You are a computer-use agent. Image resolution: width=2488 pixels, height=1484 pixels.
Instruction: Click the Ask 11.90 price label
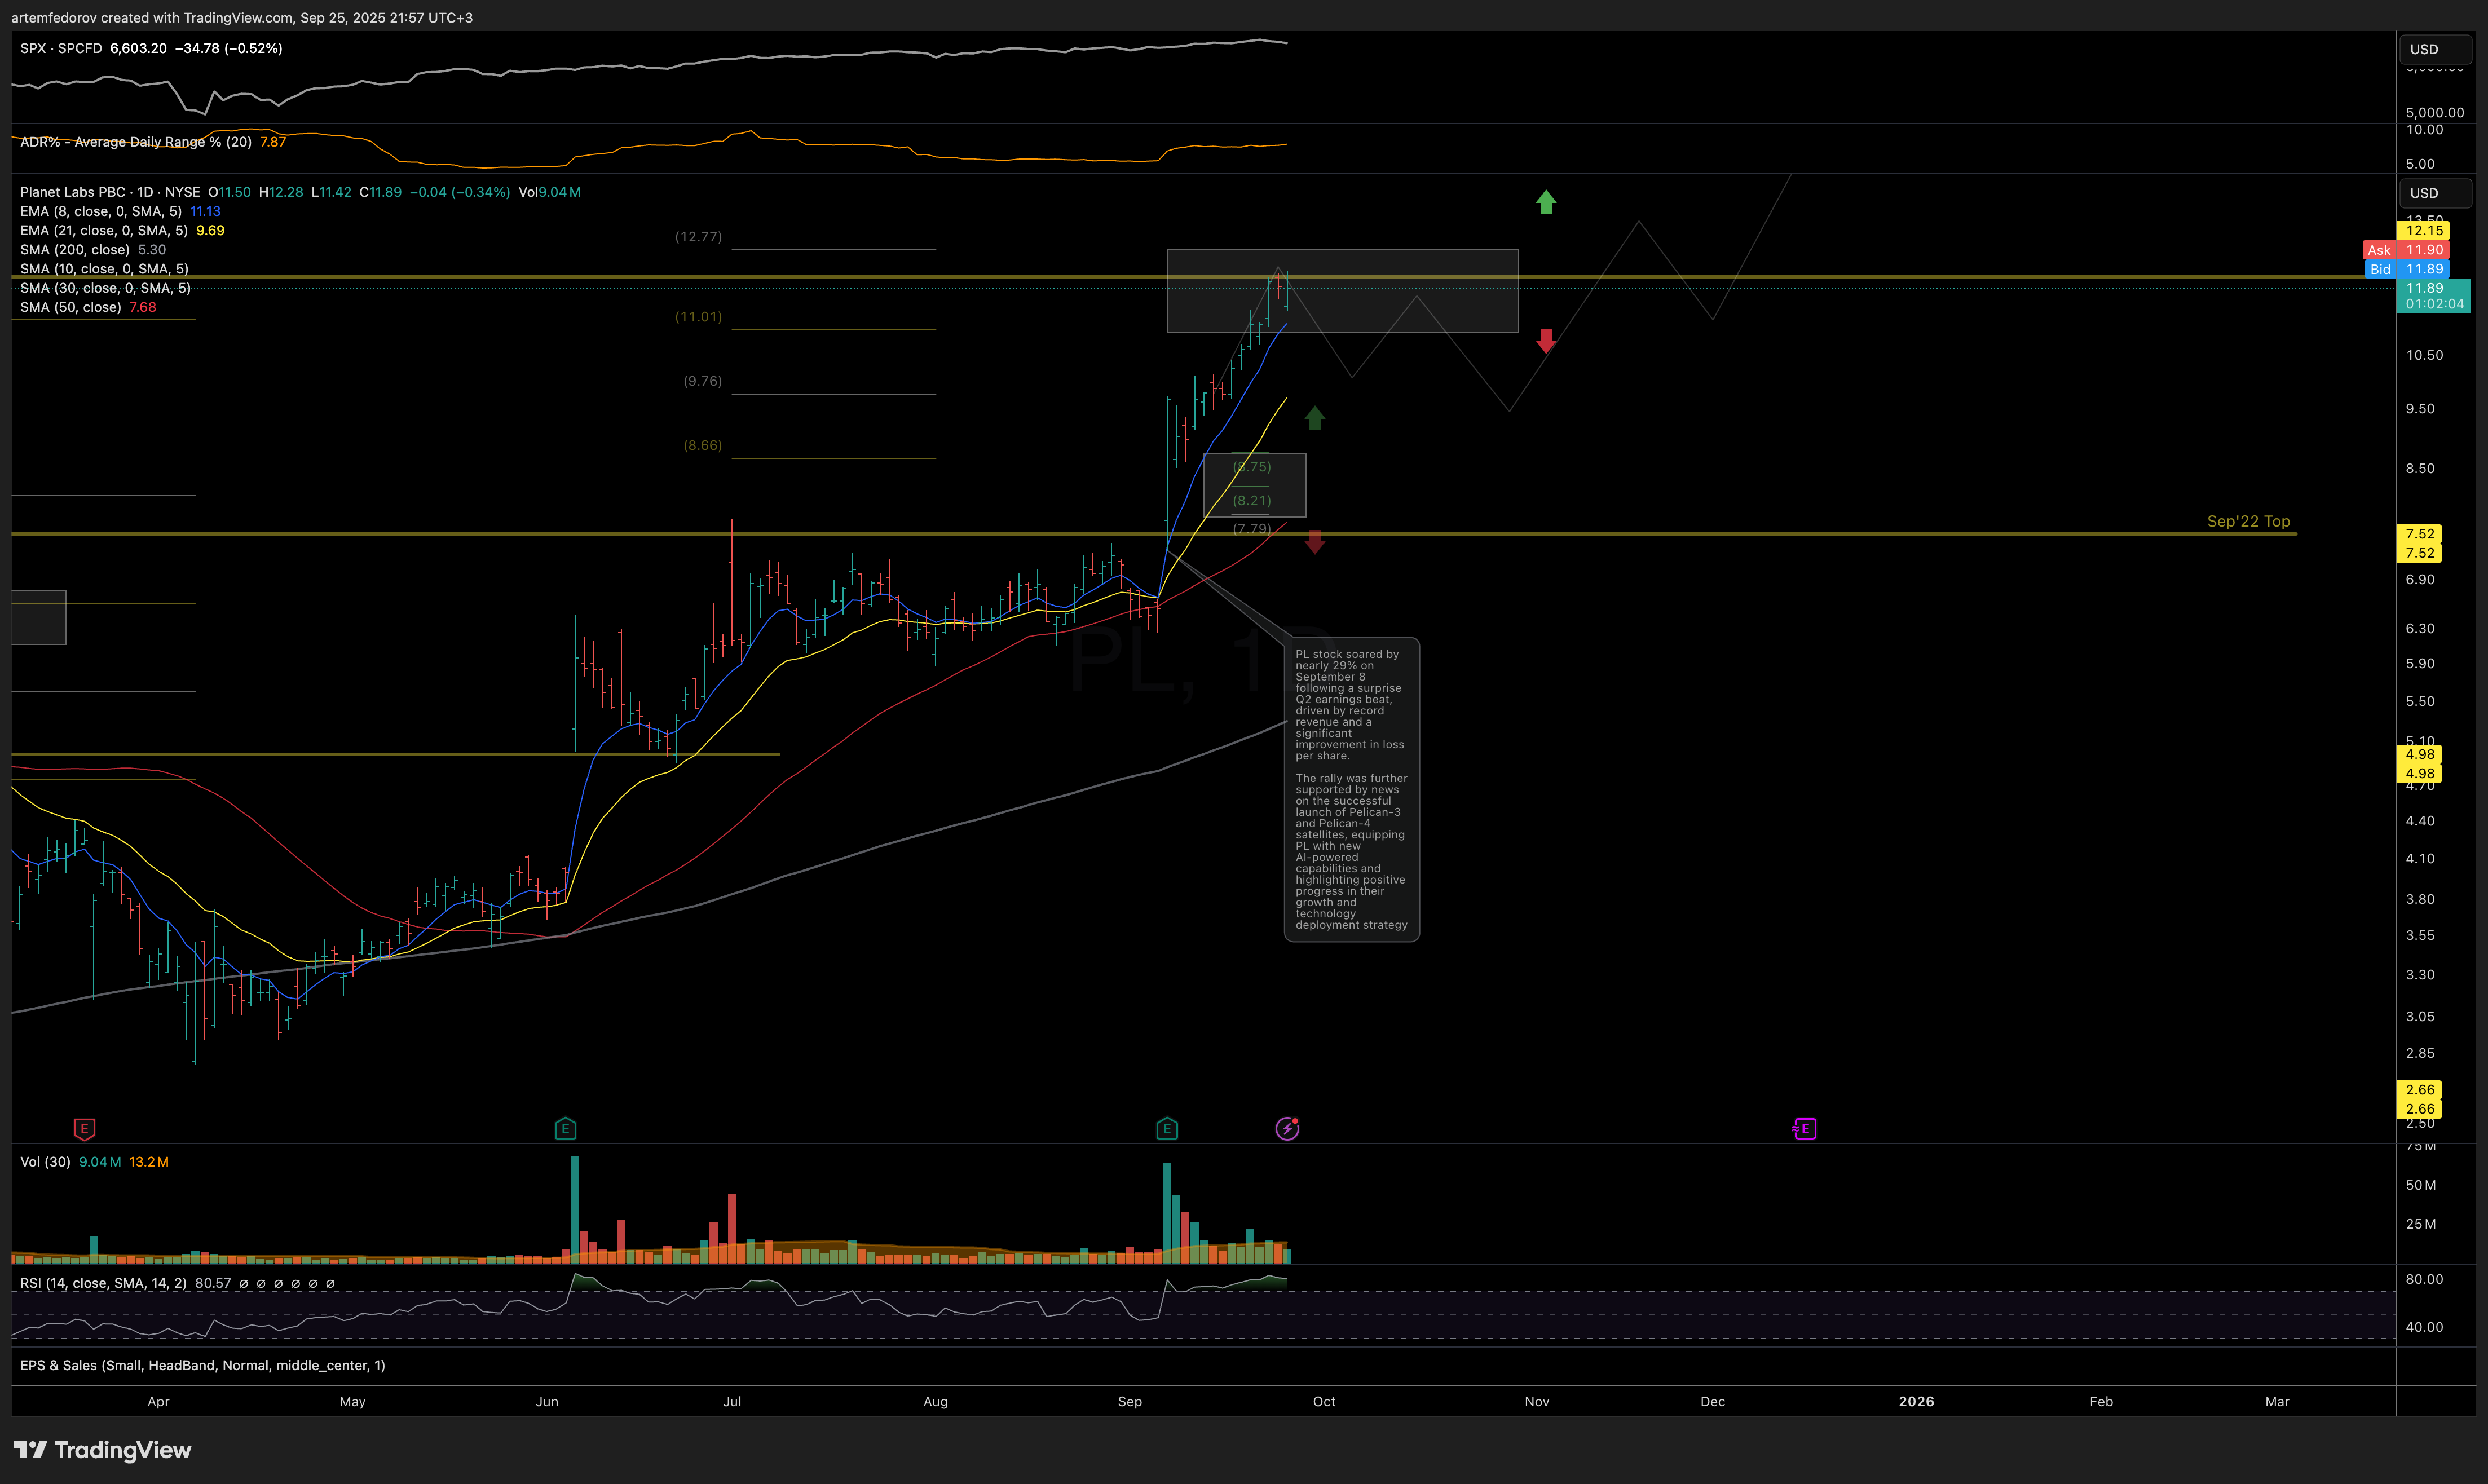(x=2405, y=250)
